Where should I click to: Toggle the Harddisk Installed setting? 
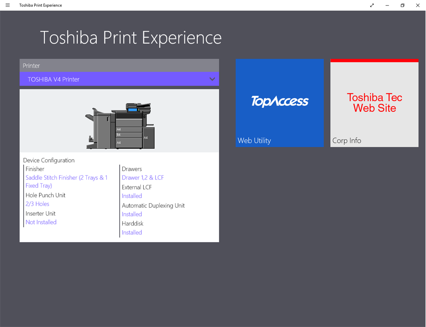[x=132, y=232]
